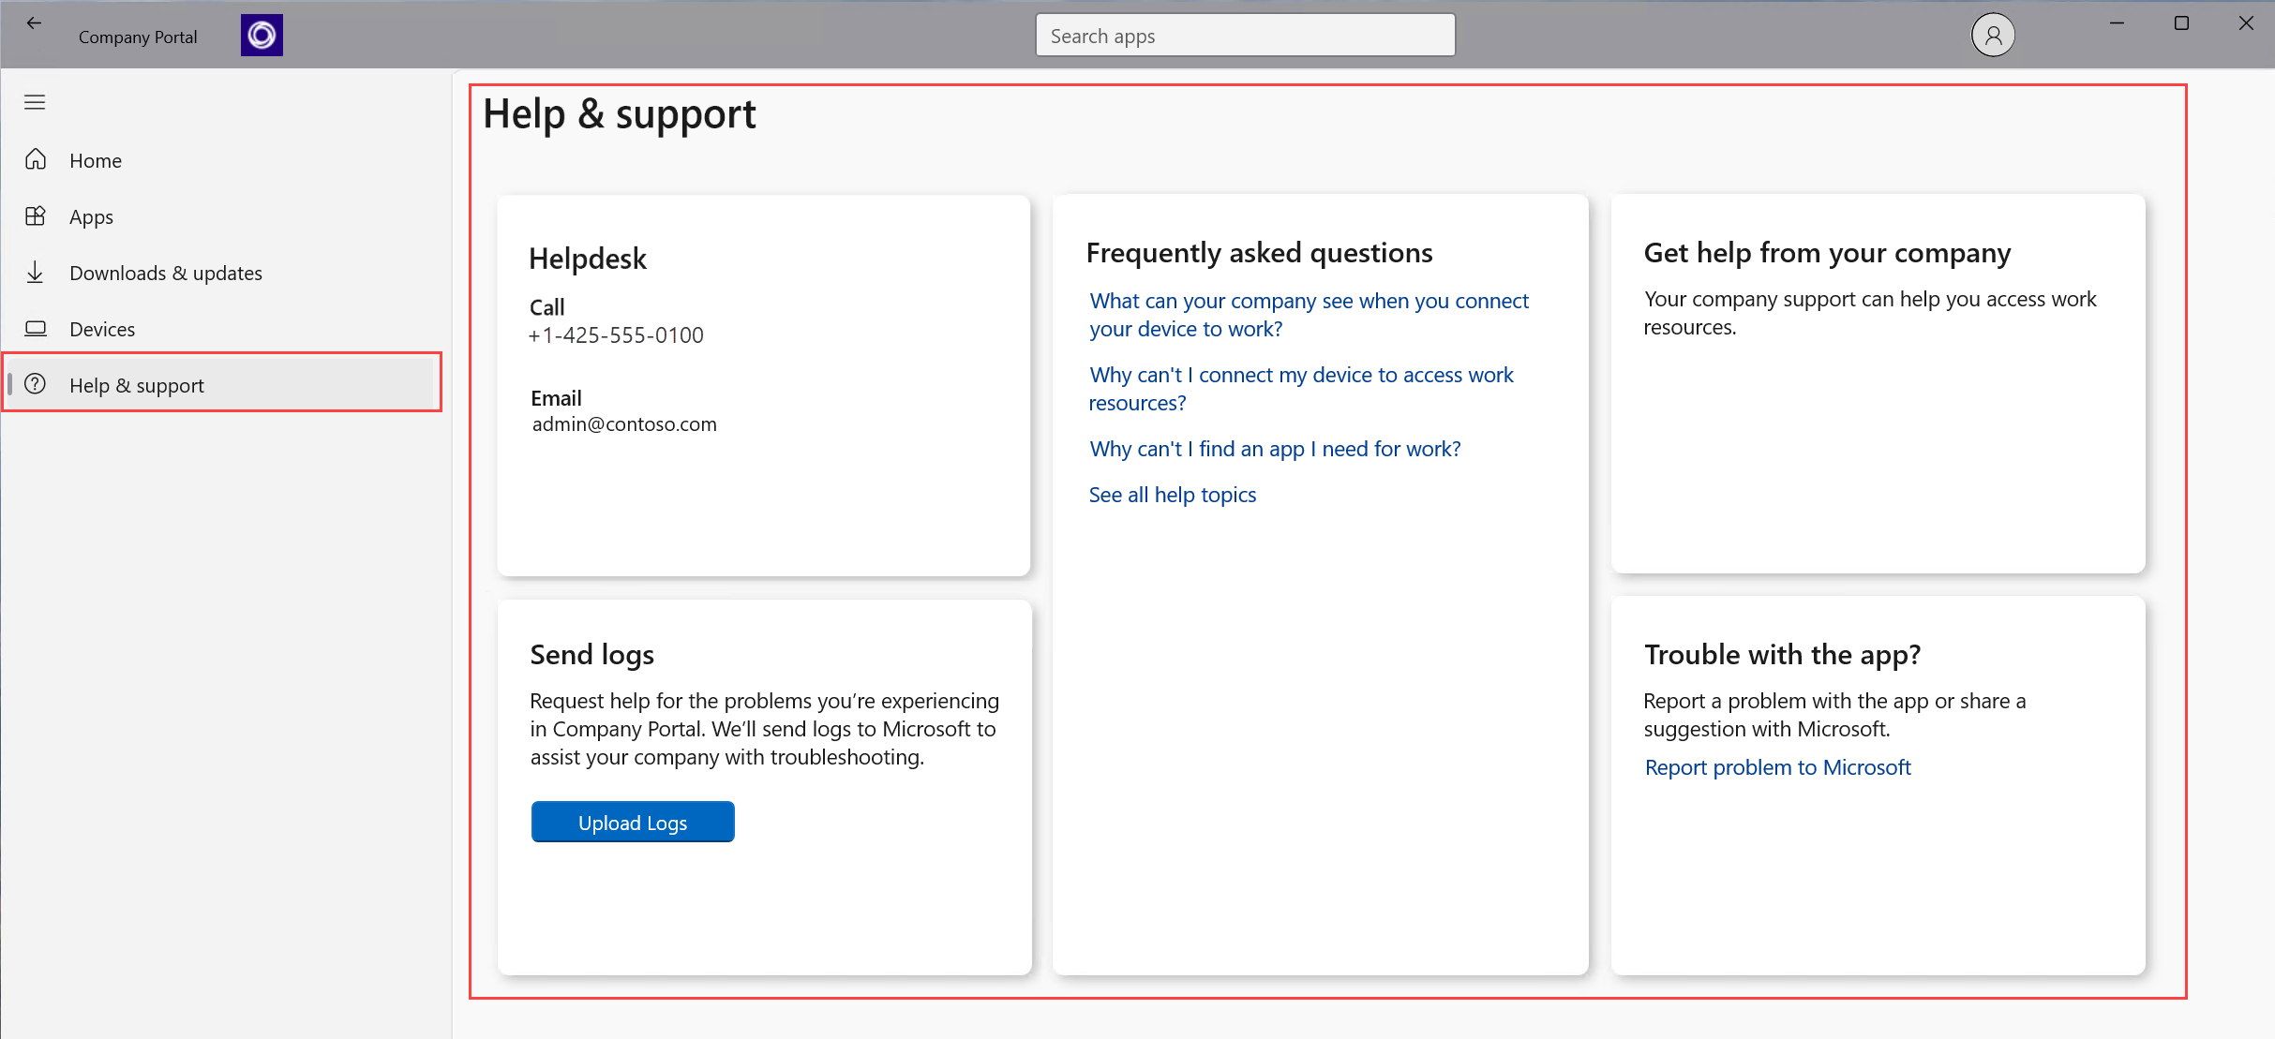Go back using the back arrow
Image resolution: width=2275 pixels, height=1039 pixels.
point(34,22)
